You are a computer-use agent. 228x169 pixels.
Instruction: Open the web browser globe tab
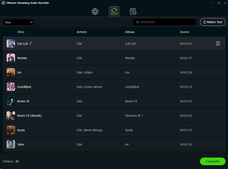click(95, 12)
